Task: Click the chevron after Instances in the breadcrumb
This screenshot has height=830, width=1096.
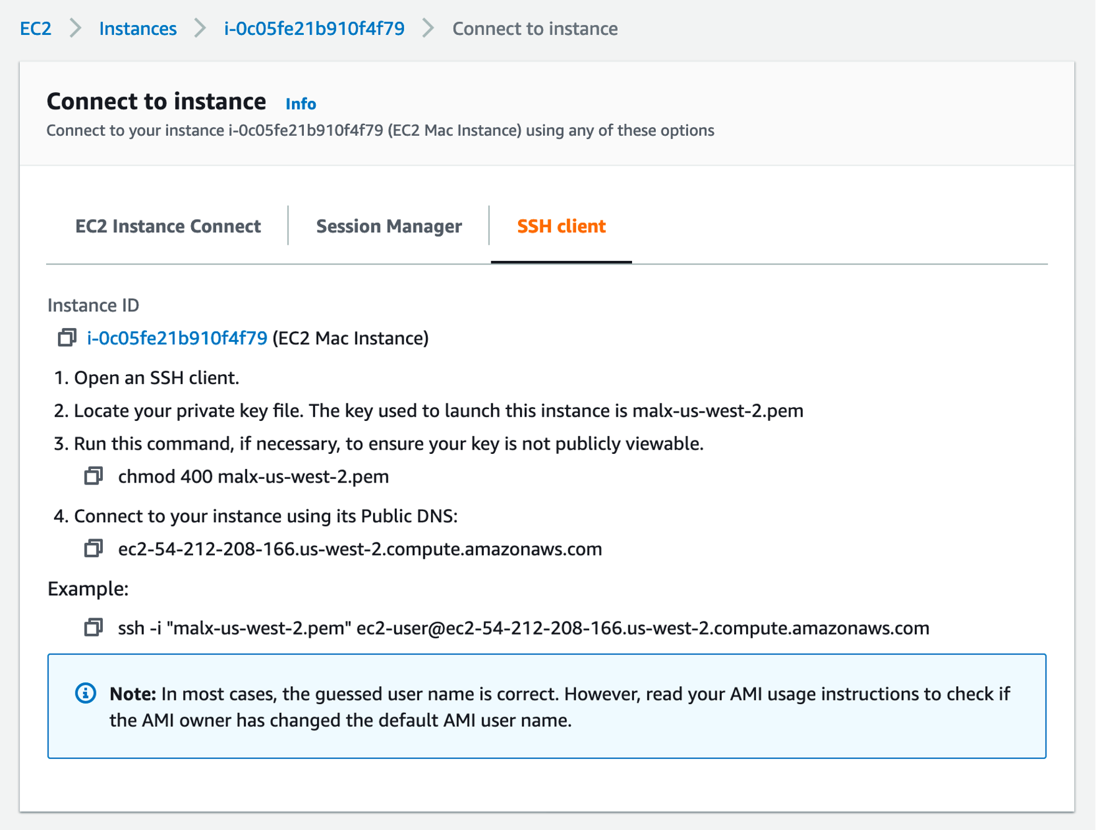Action: click(x=200, y=29)
